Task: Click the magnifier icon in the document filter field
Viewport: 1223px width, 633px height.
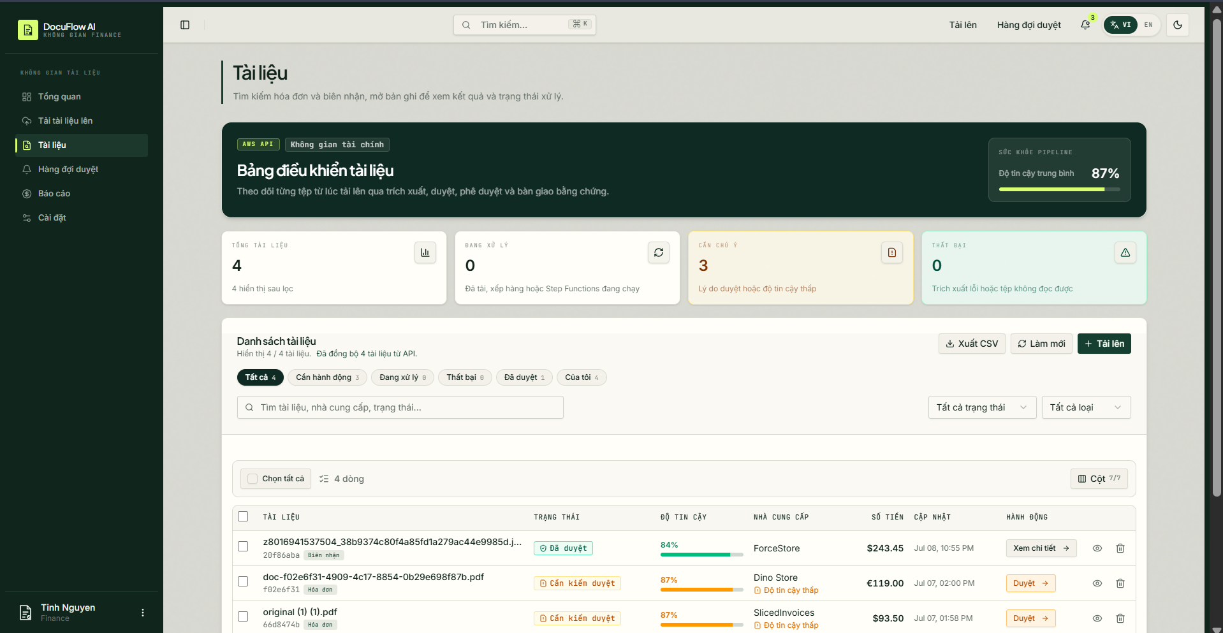Action: click(x=249, y=407)
